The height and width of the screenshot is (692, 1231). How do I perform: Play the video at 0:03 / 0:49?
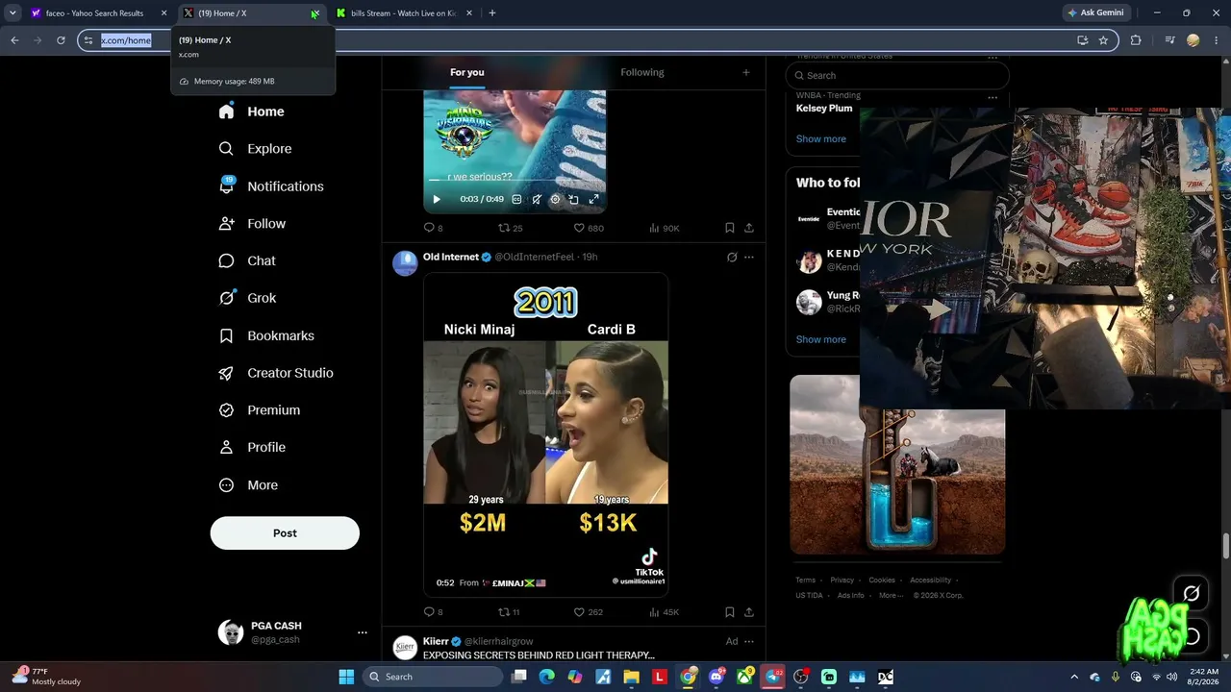point(437,200)
